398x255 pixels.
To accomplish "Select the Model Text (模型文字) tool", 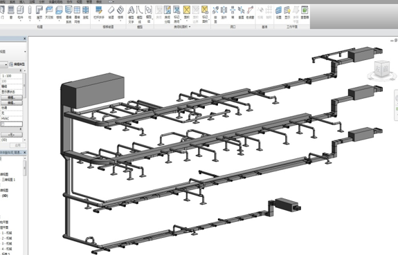I will (x=131, y=15).
